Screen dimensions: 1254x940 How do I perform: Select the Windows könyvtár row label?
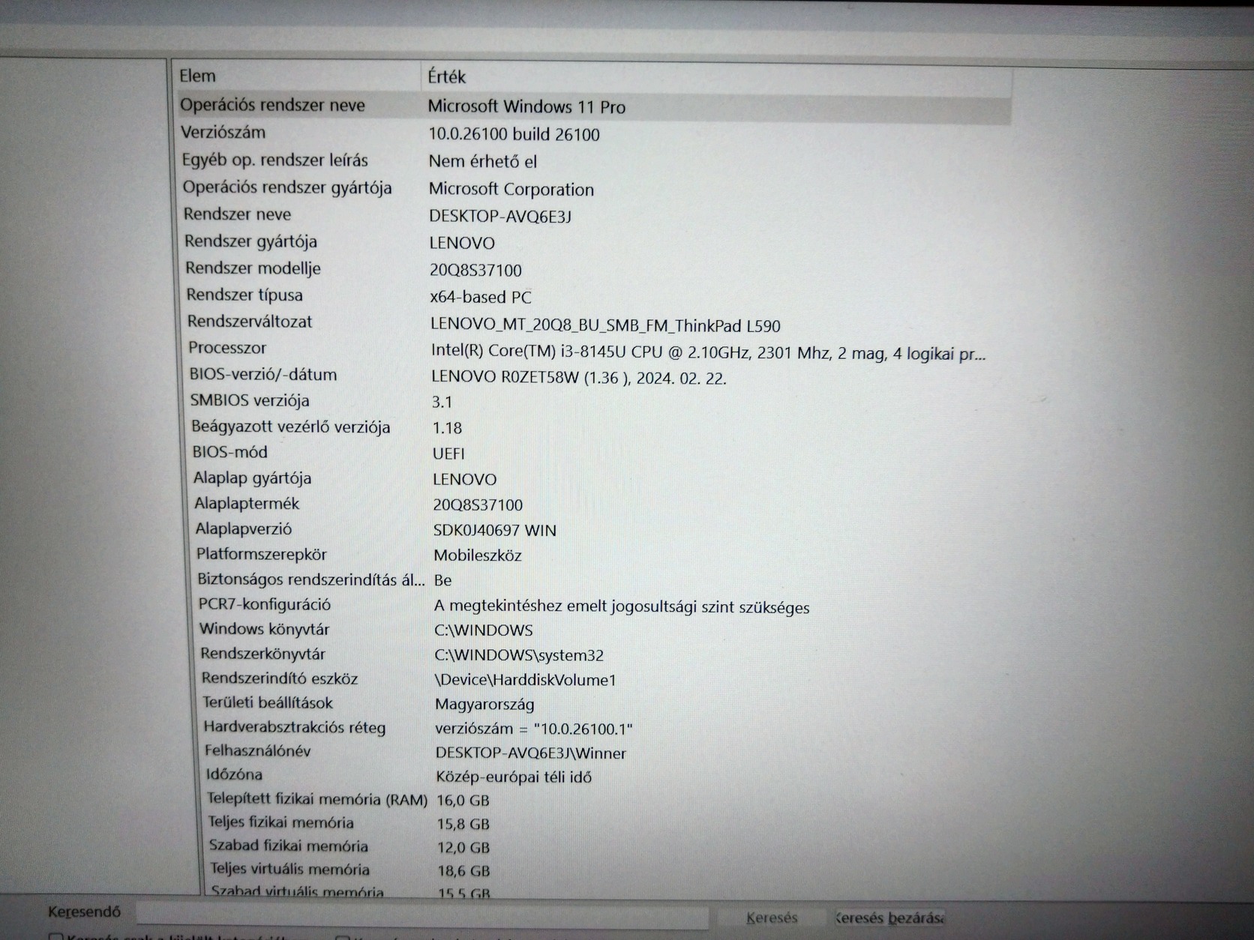click(265, 629)
